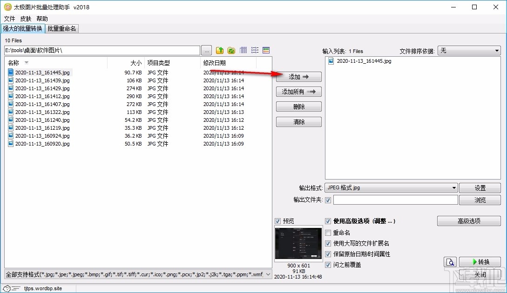507x293 pixels.
Task: Go up one folder level icon
Action: pyautogui.click(x=220, y=50)
